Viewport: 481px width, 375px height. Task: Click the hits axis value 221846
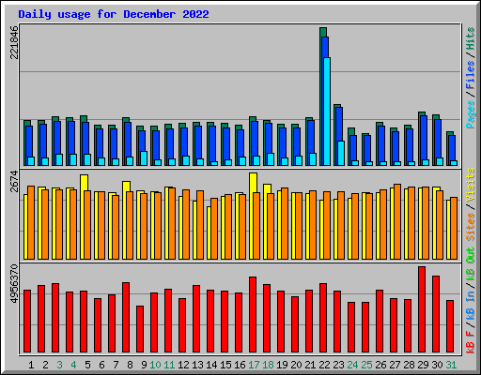(x=14, y=42)
